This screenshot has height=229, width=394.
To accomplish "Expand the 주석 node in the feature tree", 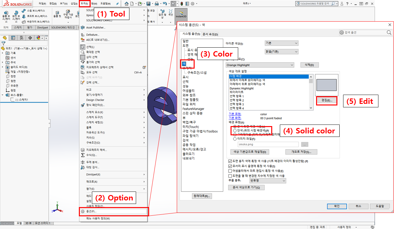I will 3,62.
